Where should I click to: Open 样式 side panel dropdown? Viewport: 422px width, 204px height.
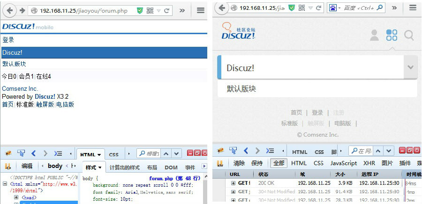(100, 168)
